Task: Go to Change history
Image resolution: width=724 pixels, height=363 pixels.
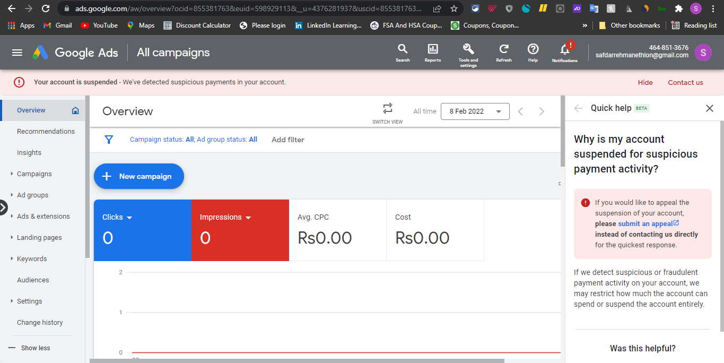Action: (x=40, y=322)
